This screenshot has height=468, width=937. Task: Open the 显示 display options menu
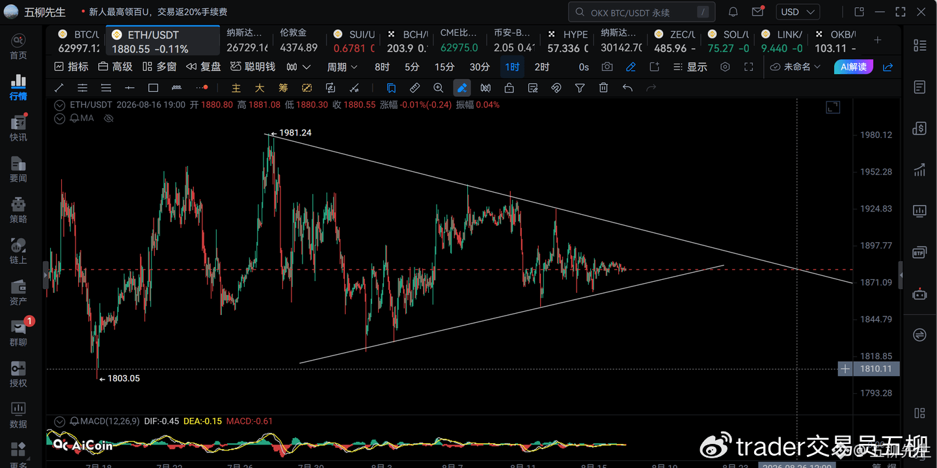(690, 67)
